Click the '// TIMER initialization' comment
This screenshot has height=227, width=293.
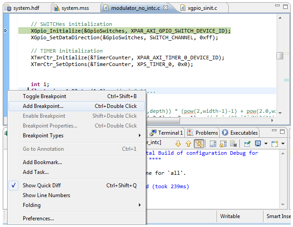tap(67, 51)
